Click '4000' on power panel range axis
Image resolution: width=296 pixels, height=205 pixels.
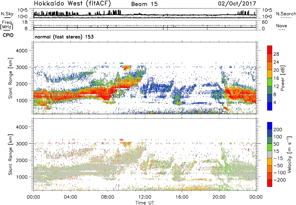click(x=21, y=51)
